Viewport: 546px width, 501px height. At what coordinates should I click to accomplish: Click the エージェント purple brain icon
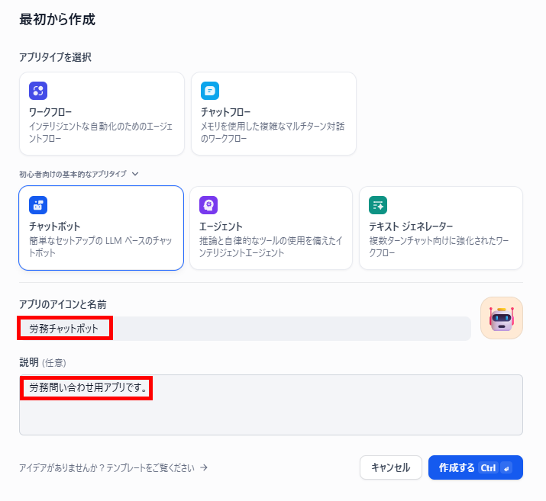coord(208,205)
